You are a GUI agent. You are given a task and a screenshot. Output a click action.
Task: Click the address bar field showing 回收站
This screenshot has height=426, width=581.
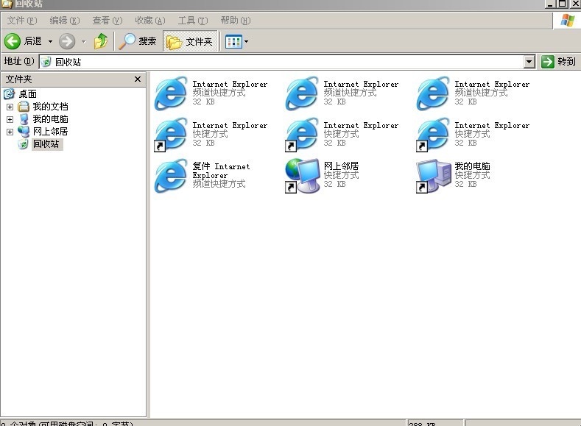point(280,62)
